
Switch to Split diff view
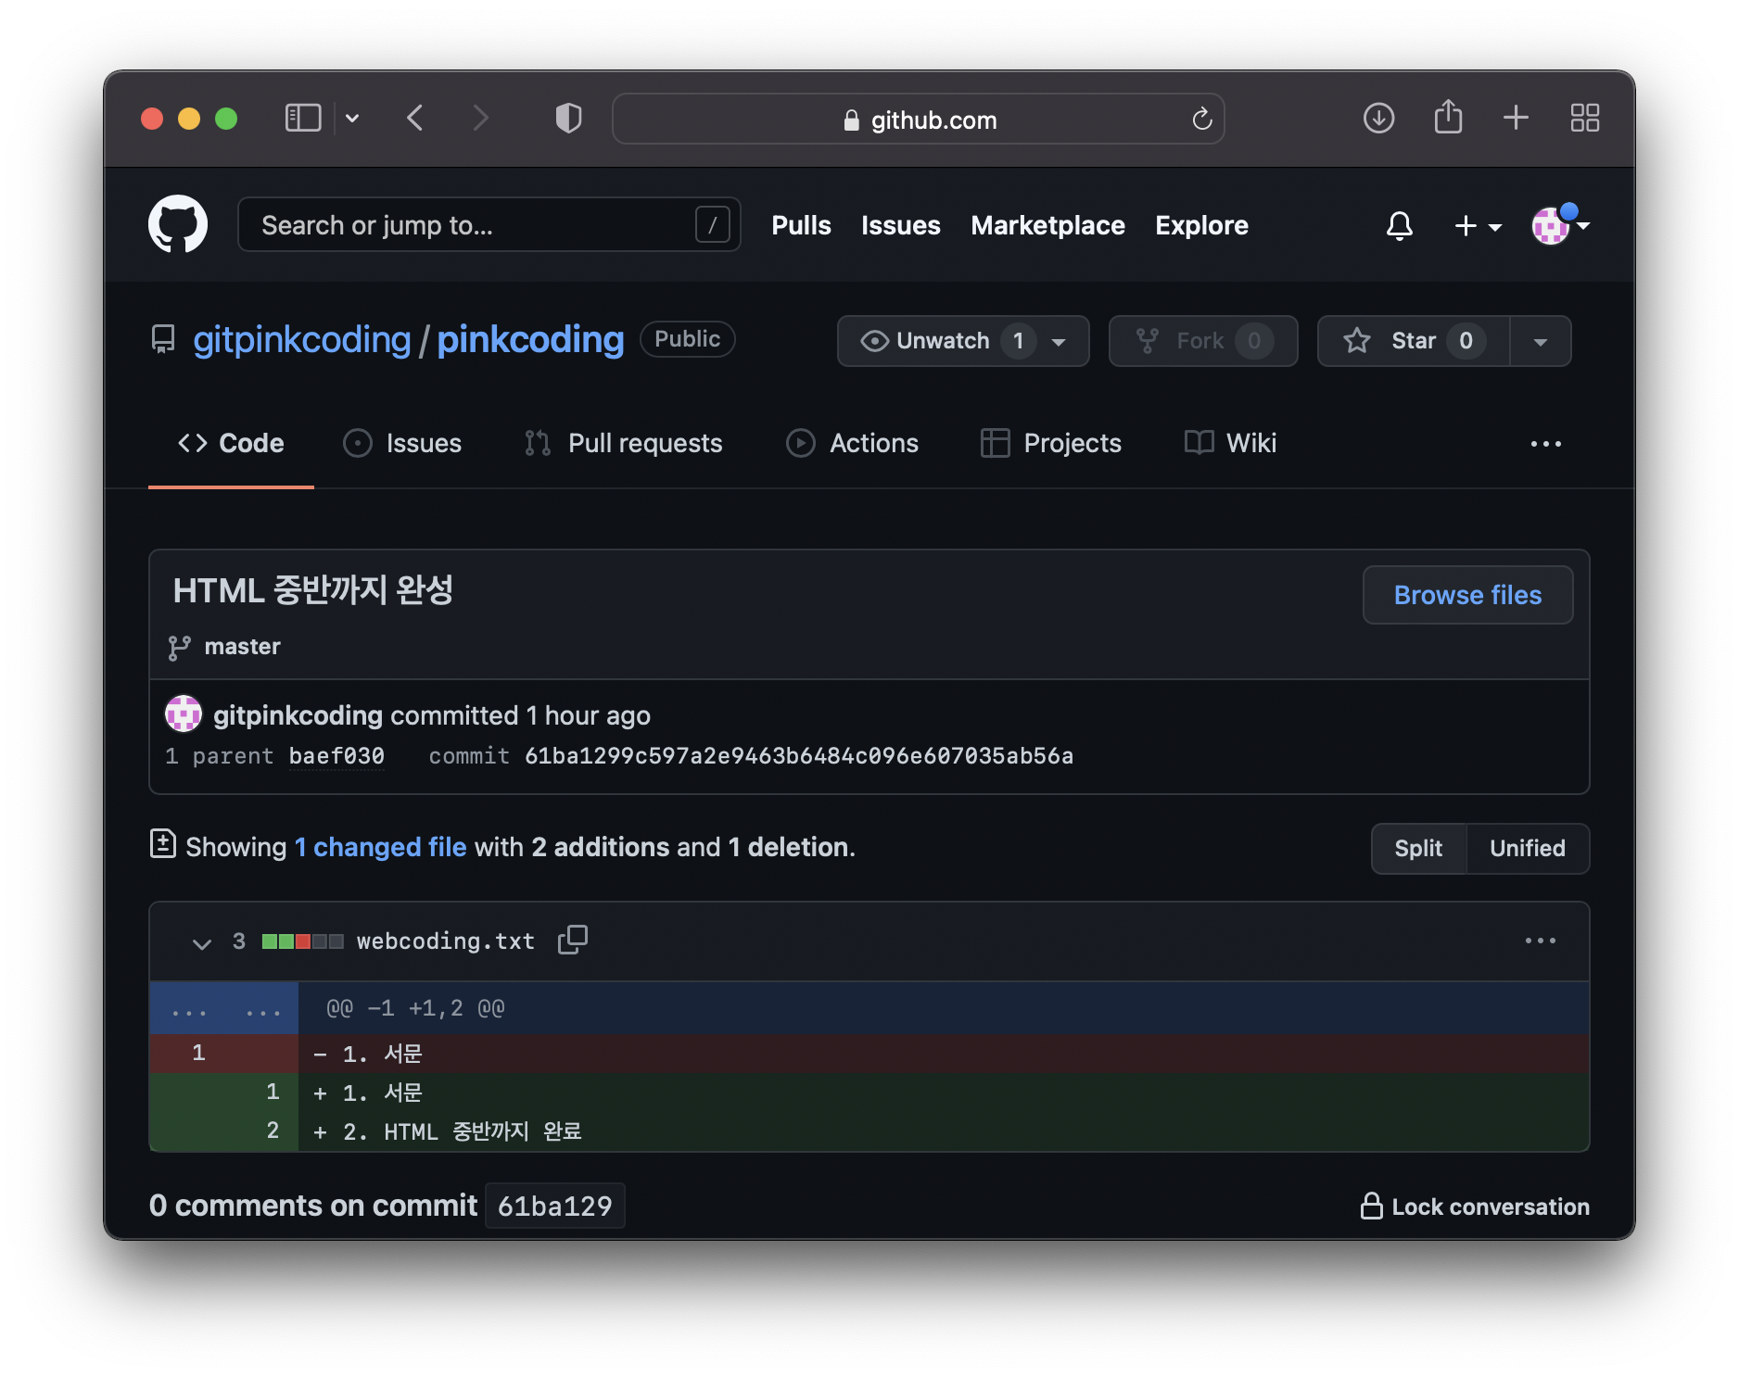point(1418,848)
